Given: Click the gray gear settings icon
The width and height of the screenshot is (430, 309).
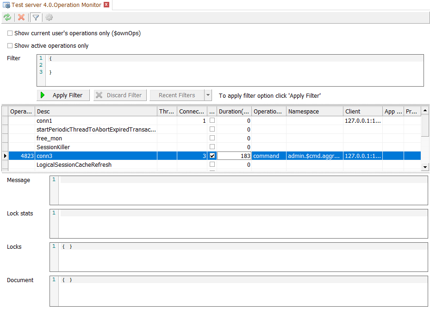Looking at the screenshot, I should pos(49,18).
